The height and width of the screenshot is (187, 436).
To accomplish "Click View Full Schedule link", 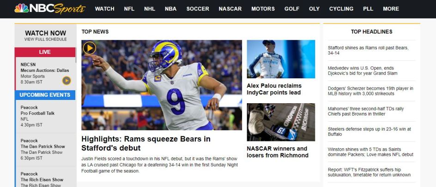I will coord(45,40).
